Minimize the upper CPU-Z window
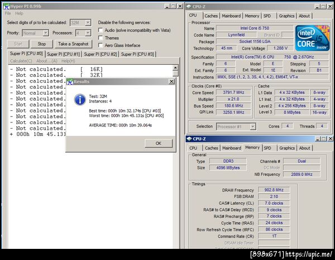This screenshot has height=260, width=335. pyautogui.click(x=317, y=7)
